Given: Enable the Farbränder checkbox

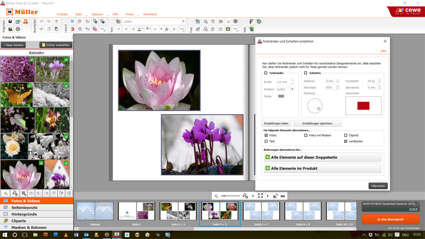Looking at the screenshot, I should pyautogui.click(x=266, y=73).
